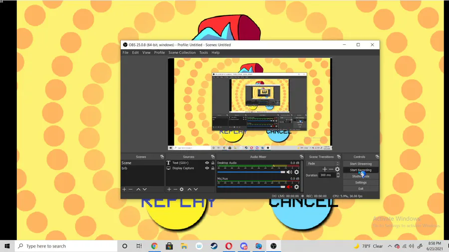This screenshot has width=449, height=252.
Task: Click Start Streaming button
Action: pos(361,164)
